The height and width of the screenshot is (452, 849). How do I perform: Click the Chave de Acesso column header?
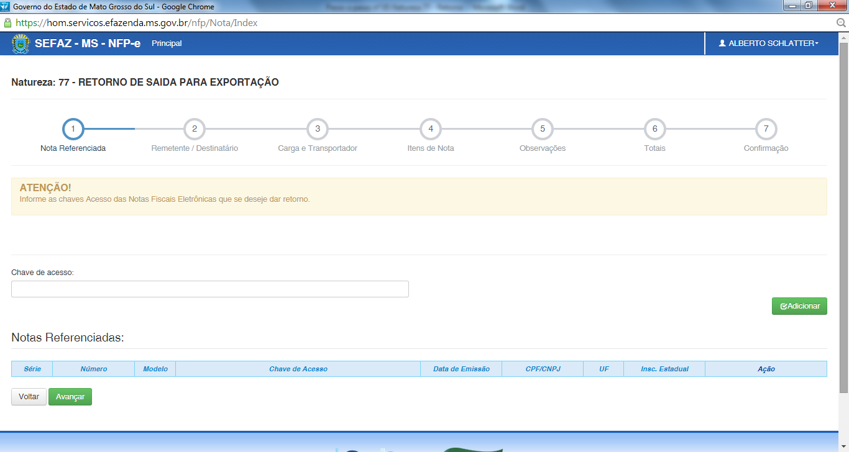coord(298,369)
